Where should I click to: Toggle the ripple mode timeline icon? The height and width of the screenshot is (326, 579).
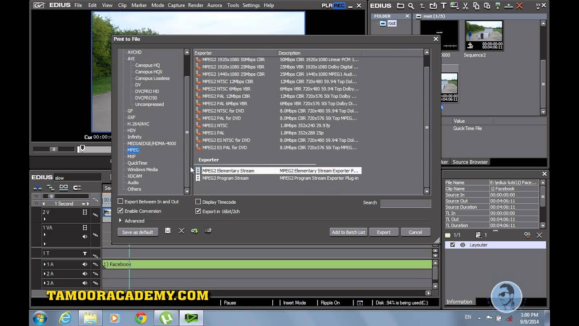tap(51, 188)
